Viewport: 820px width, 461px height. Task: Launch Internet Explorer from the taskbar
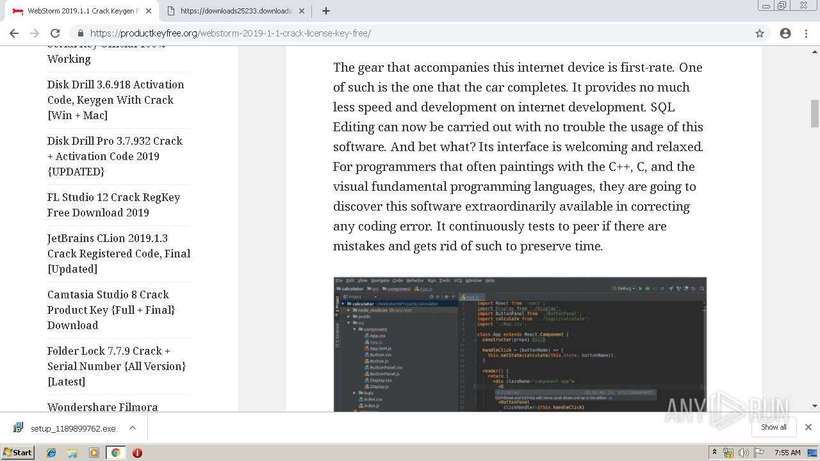pyautogui.click(x=51, y=453)
